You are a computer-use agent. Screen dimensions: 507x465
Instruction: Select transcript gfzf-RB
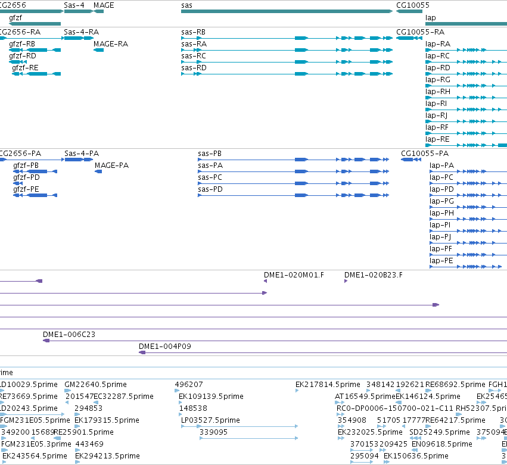35,50
